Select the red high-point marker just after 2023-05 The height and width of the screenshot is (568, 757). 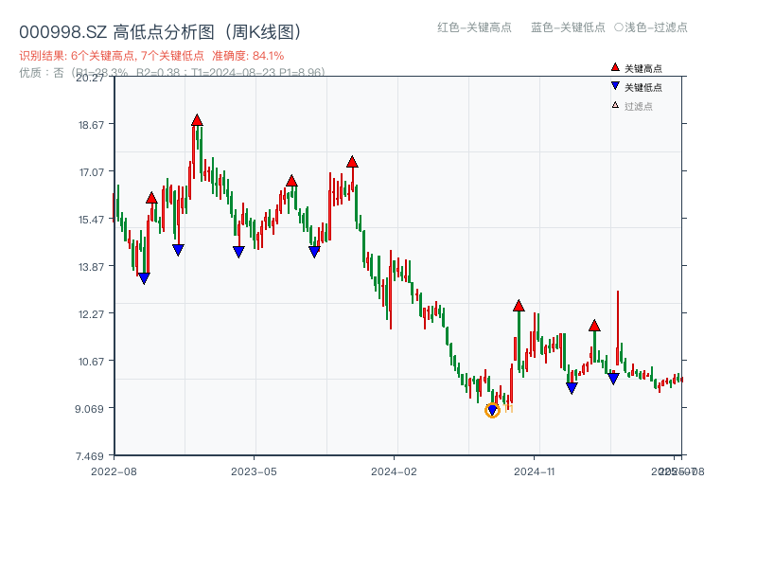[x=291, y=181]
